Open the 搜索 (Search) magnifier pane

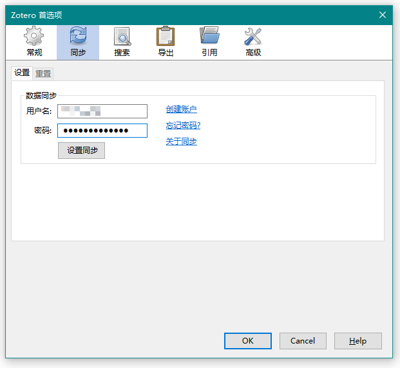click(x=122, y=42)
